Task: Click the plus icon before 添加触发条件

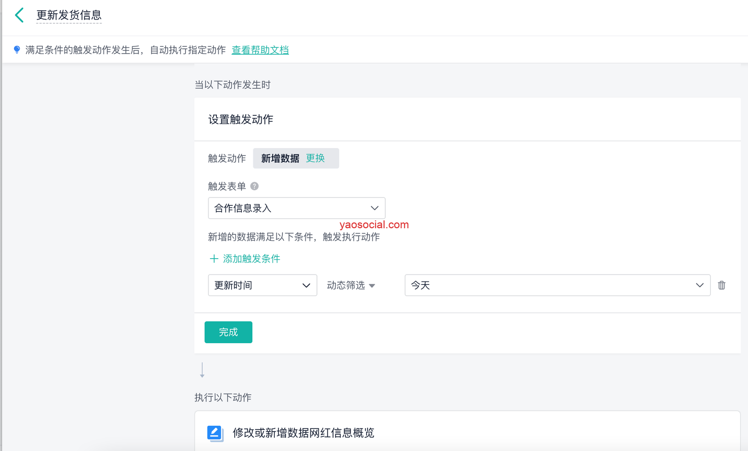Action: pyautogui.click(x=214, y=259)
